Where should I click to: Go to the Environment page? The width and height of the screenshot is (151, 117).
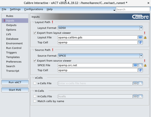[15, 44]
